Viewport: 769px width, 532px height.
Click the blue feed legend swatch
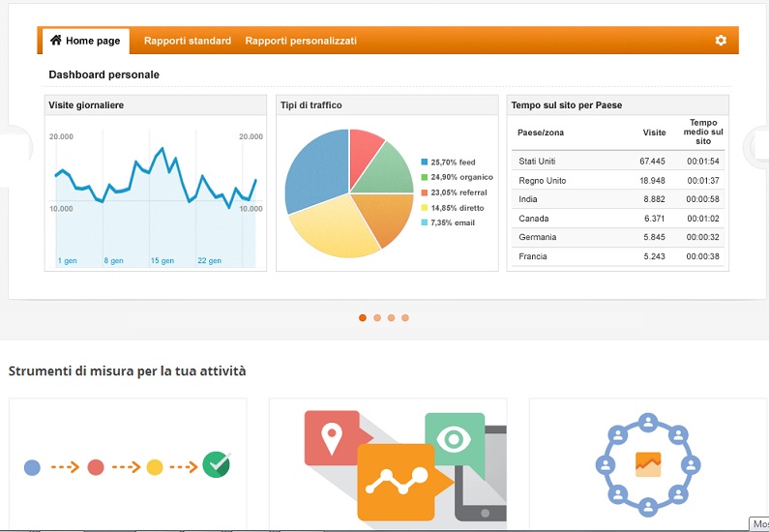(425, 162)
